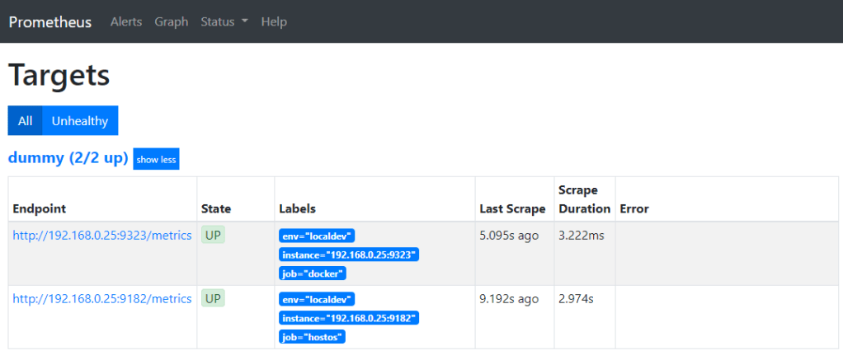Click env="localdev" label in docker row
Viewport: 843px width, 360px height.
[317, 236]
